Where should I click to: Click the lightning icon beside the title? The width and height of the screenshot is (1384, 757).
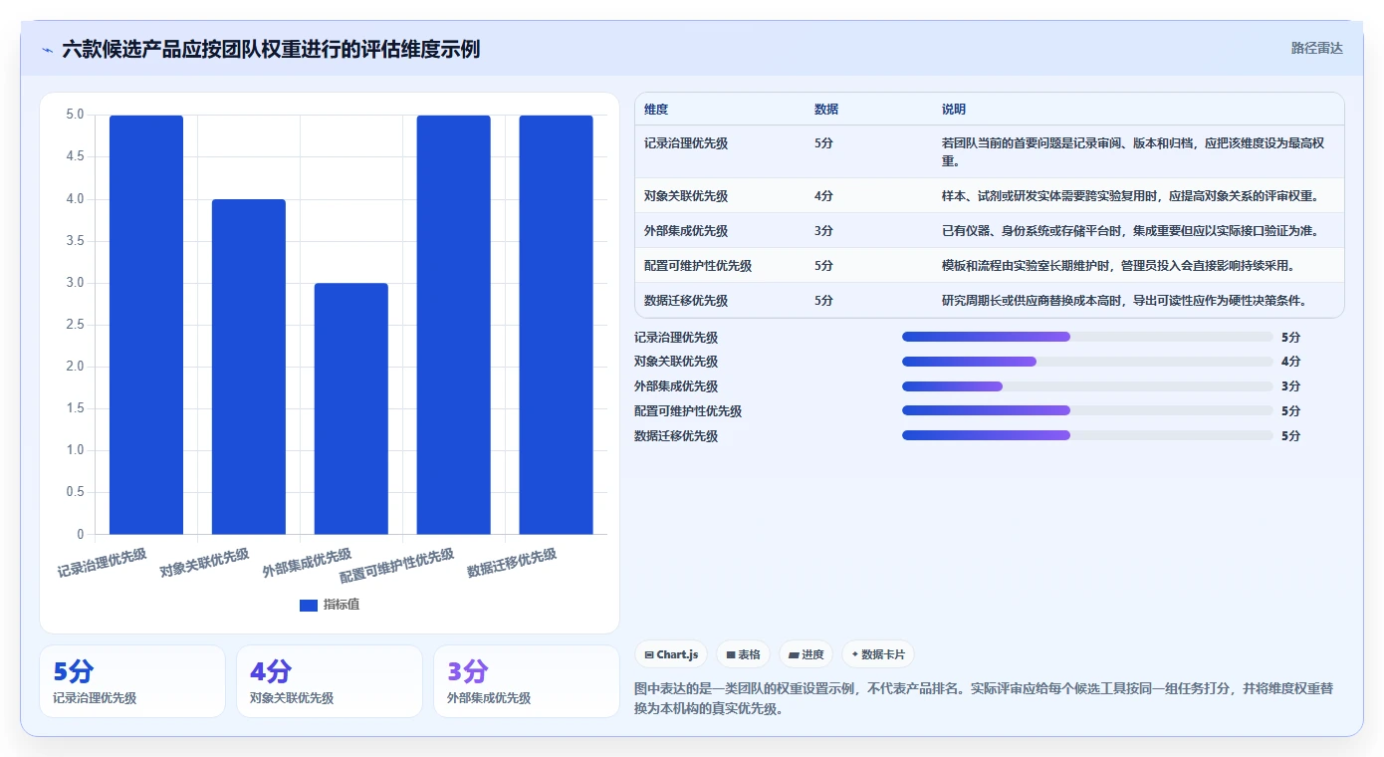(x=47, y=49)
